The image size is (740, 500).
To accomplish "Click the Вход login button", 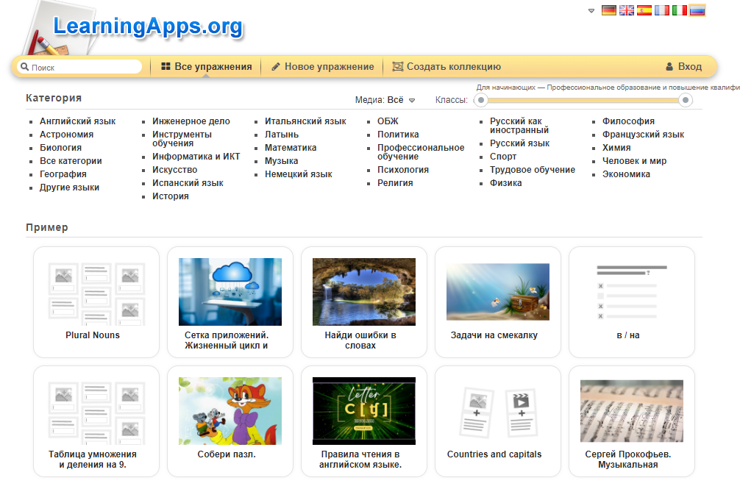I will tap(684, 66).
